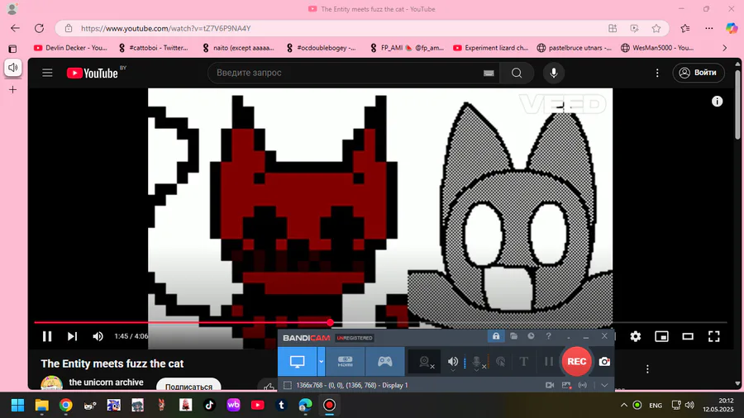Open Bandicam video settings camcorder icon
Image resolution: width=744 pixels, height=418 pixels.
[550, 385]
